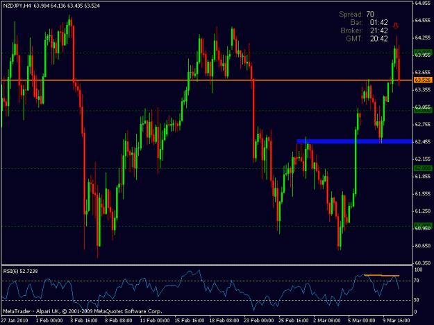Screen dimensions: 434x325
Task: Click the 18 Feb 08:00 time label
Action: pos(224,320)
